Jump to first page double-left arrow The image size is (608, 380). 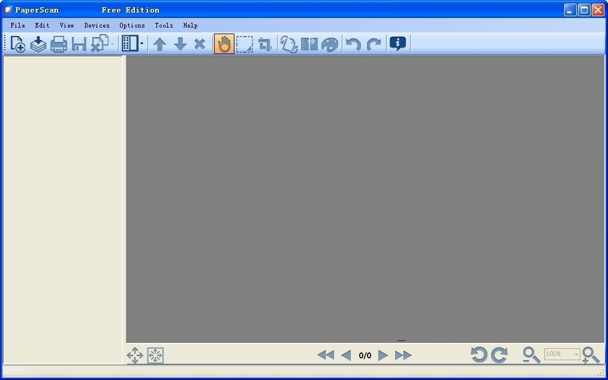pyautogui.click(x=326, y=355)
